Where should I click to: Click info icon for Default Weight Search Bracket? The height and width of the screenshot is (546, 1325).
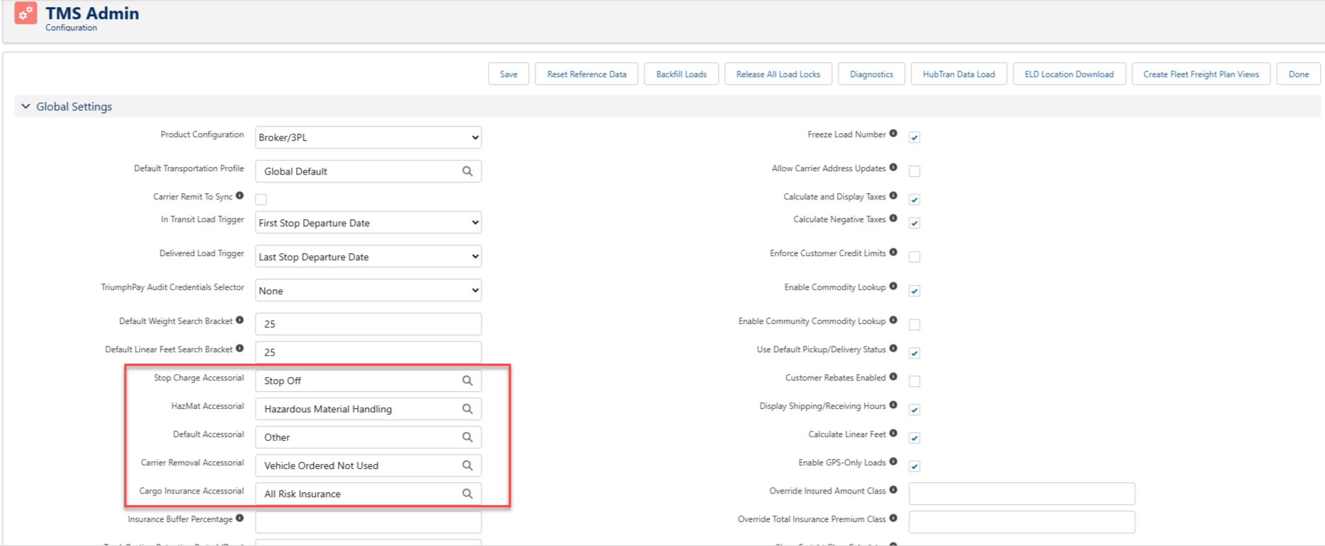240,320
